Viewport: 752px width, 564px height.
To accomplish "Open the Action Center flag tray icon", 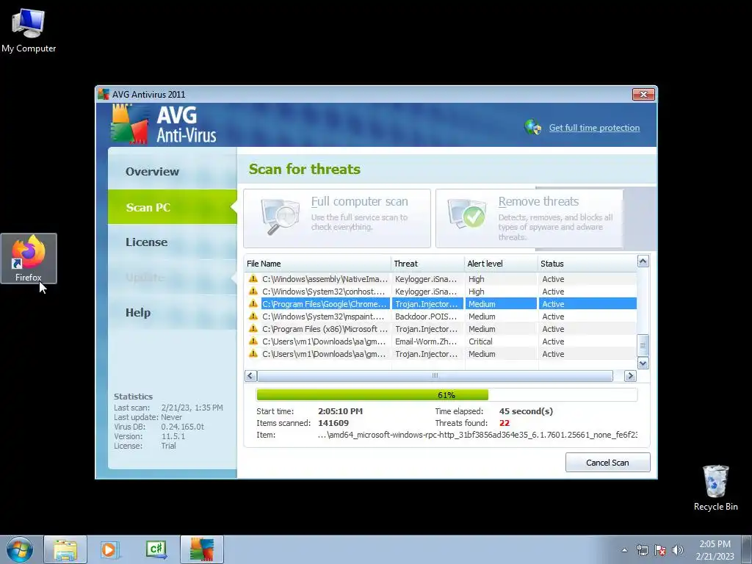I will [x=660, y=550].
